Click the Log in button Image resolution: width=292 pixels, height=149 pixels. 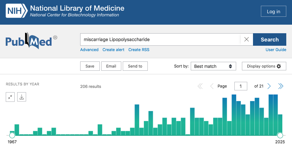pos(273,11)
